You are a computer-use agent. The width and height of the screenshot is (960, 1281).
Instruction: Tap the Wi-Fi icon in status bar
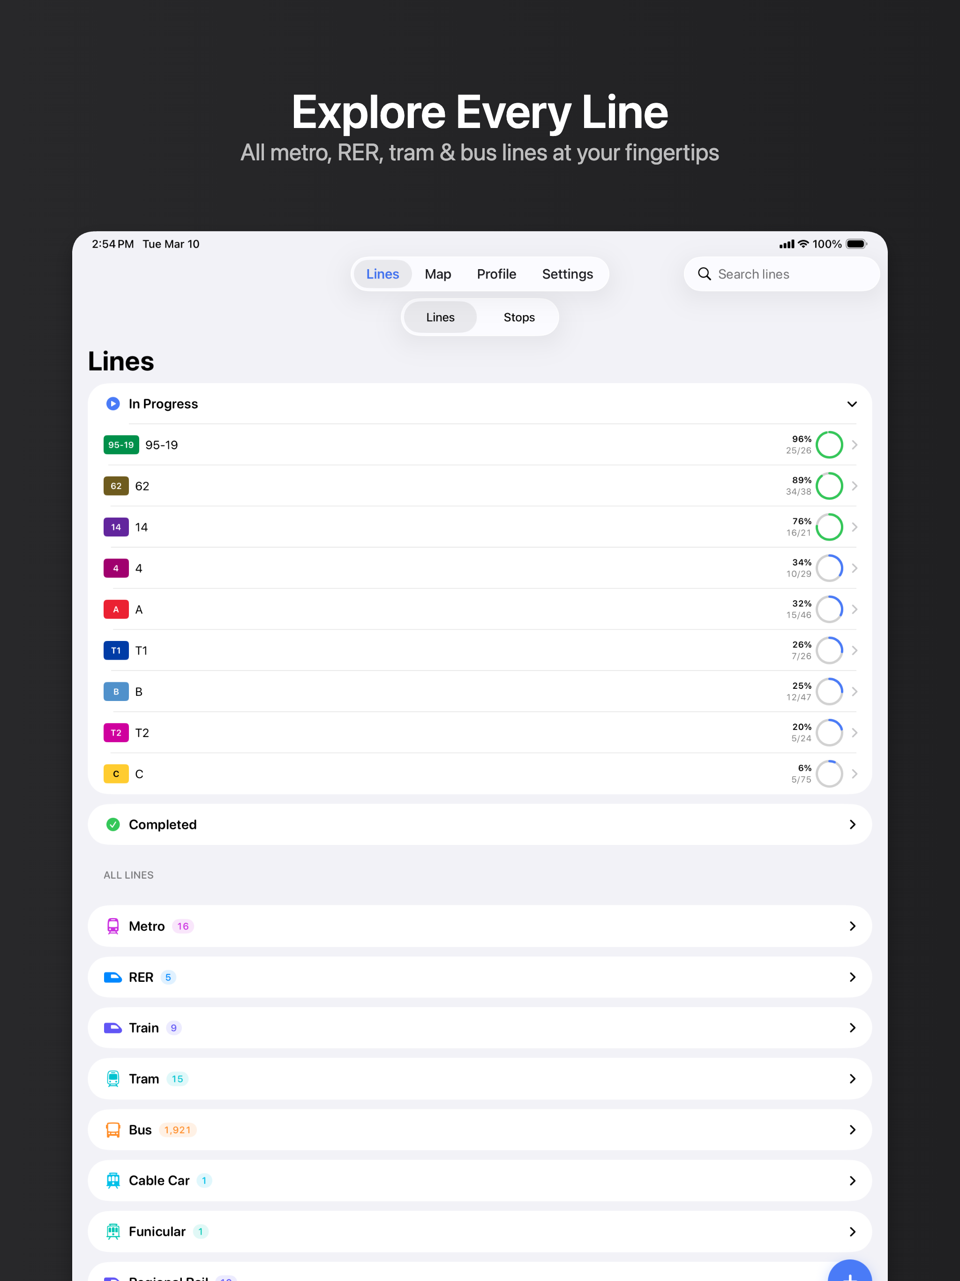click(803, 244)
